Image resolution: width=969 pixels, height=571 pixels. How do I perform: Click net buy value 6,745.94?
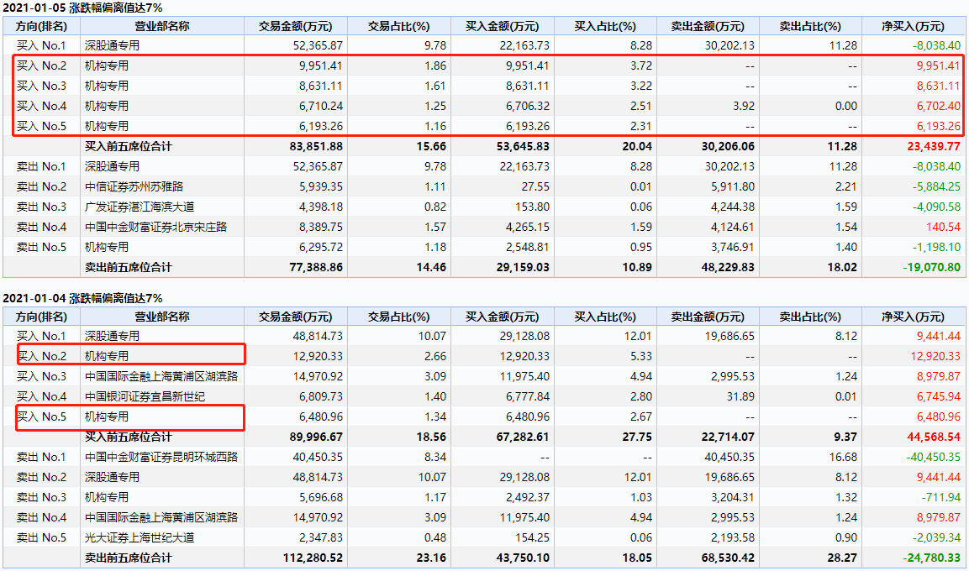938,396
